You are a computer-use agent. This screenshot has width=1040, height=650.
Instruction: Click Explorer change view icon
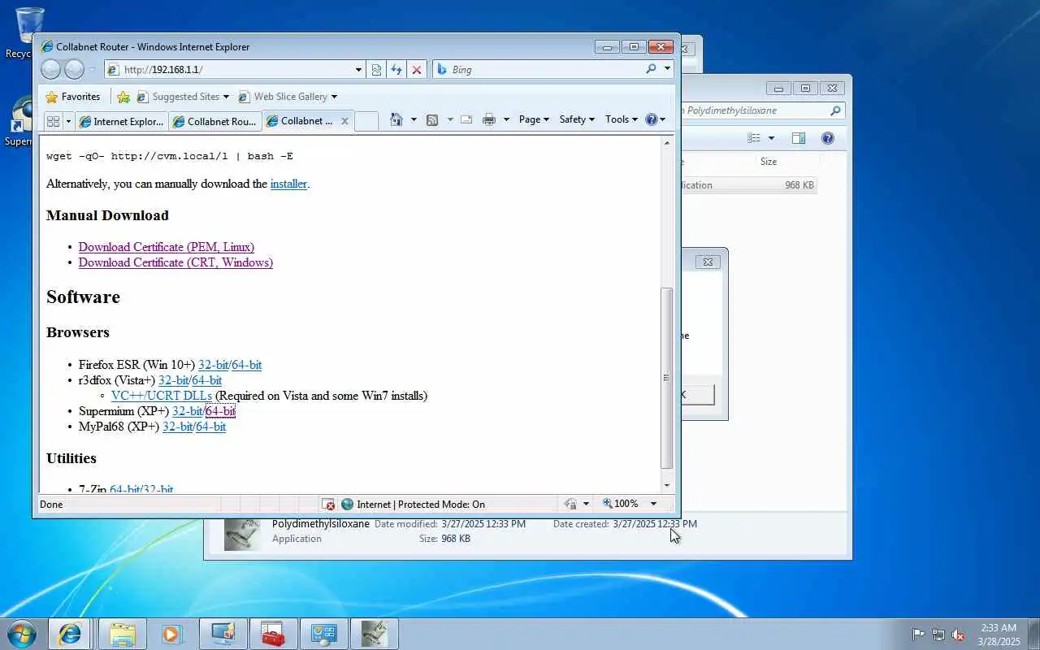(x=754, y=138)
